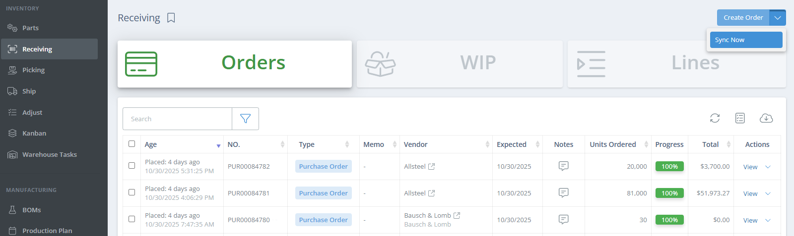Image resolution: width=794 pixels, height=236 pixels.
Task: Click the 100% progress badge for PUR00084781
Action: click(669, 193)
